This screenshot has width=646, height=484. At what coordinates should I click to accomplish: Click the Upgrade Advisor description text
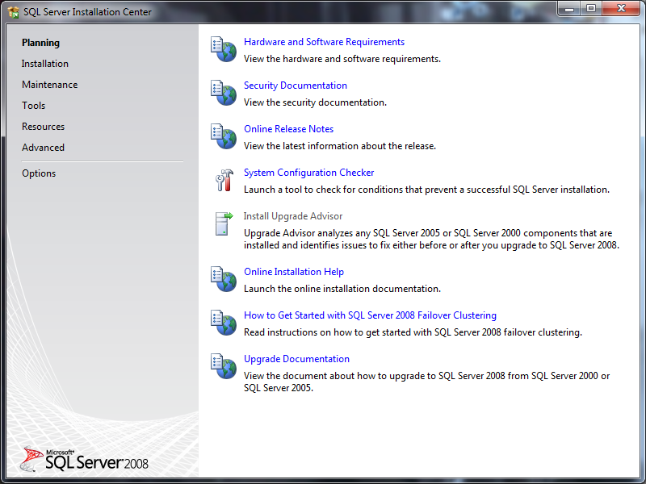[431, 239]
